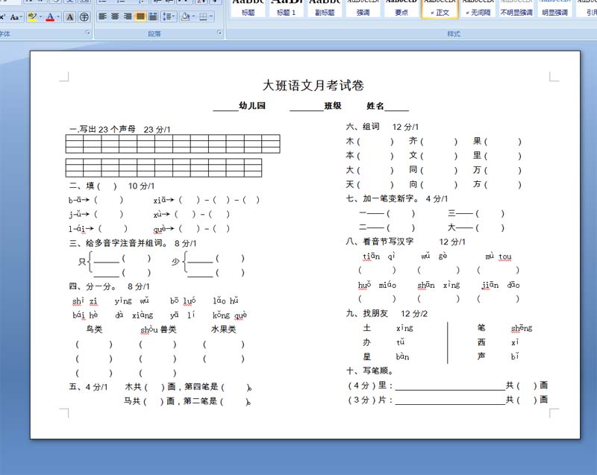
Task: Open the enclosed character tool
Action: 84,17
